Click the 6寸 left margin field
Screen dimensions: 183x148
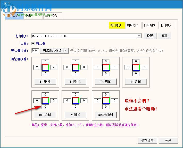67,67
